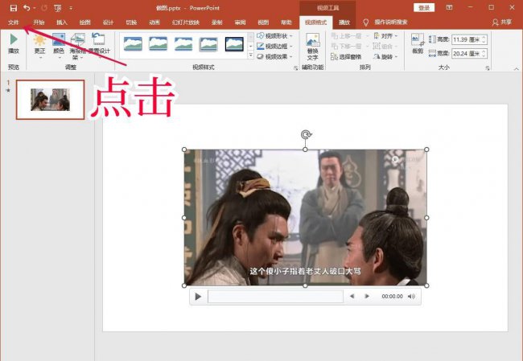Open the 对齐 (Align) dropdown
This screenshot has width=523, height=361.
click(x=385, y=35)
